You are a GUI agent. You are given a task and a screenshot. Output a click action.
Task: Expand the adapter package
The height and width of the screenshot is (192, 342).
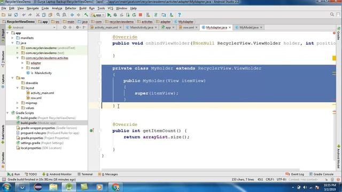coord(22,63)
